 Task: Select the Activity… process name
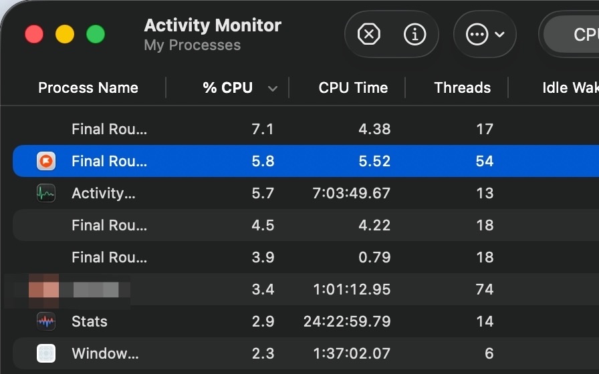[103, 193]
